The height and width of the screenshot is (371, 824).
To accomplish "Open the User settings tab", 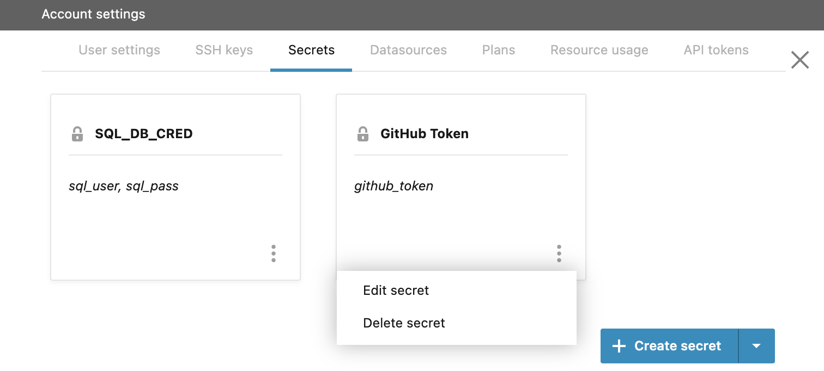I will click(119, 50).
